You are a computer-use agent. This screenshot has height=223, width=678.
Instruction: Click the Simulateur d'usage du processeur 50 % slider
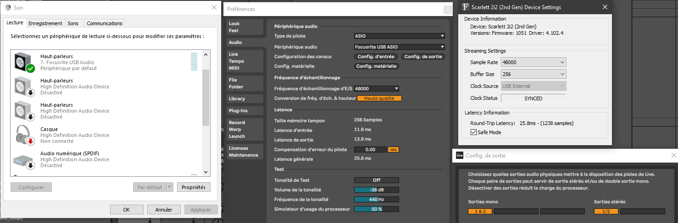(x=377, y=209)
